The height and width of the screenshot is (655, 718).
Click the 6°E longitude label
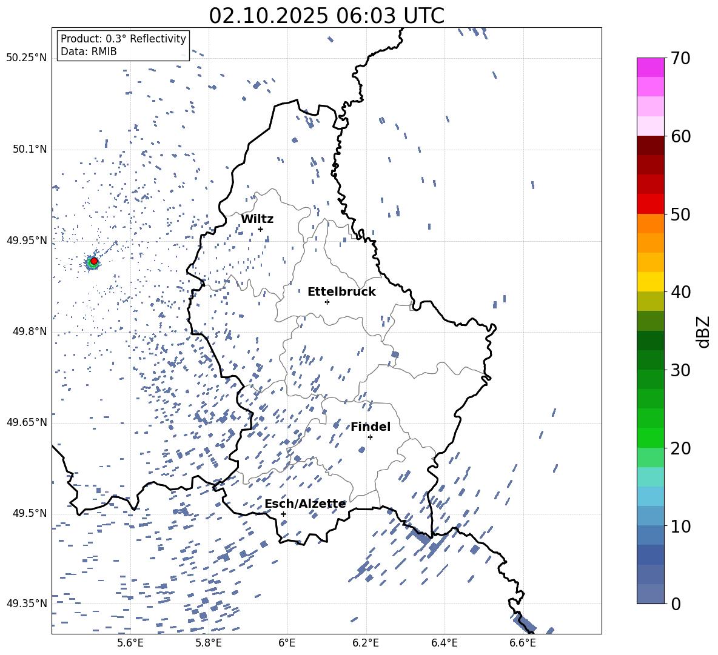[x=287, y=643]
